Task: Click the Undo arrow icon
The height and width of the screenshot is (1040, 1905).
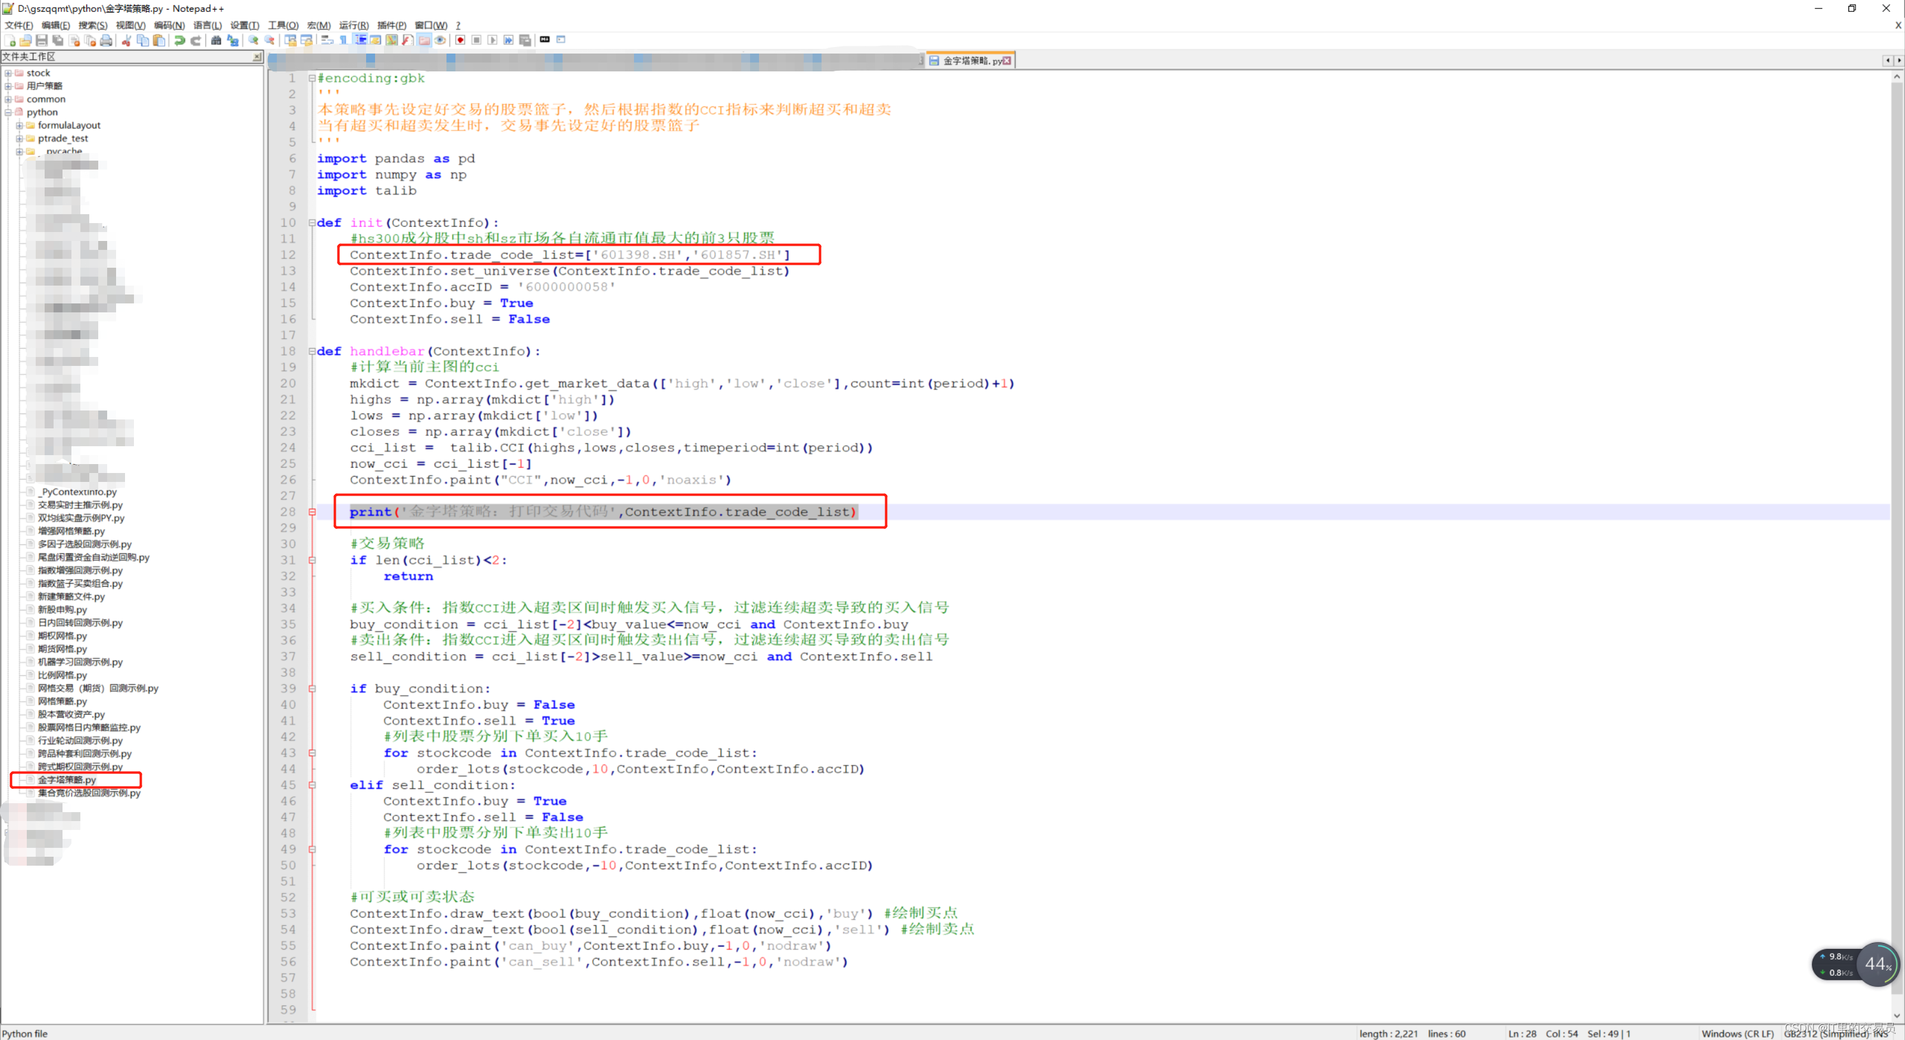Action: [x=179, y=40]
